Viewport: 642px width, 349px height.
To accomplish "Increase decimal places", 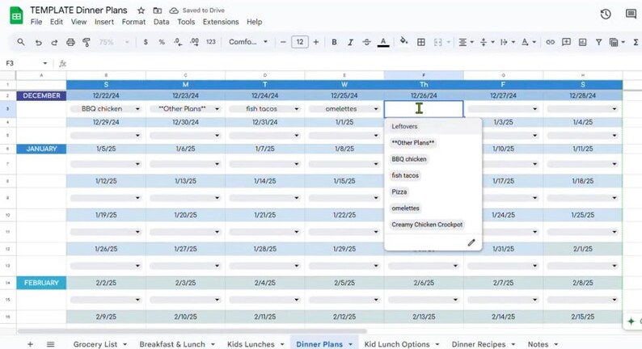I will [194, 42].
